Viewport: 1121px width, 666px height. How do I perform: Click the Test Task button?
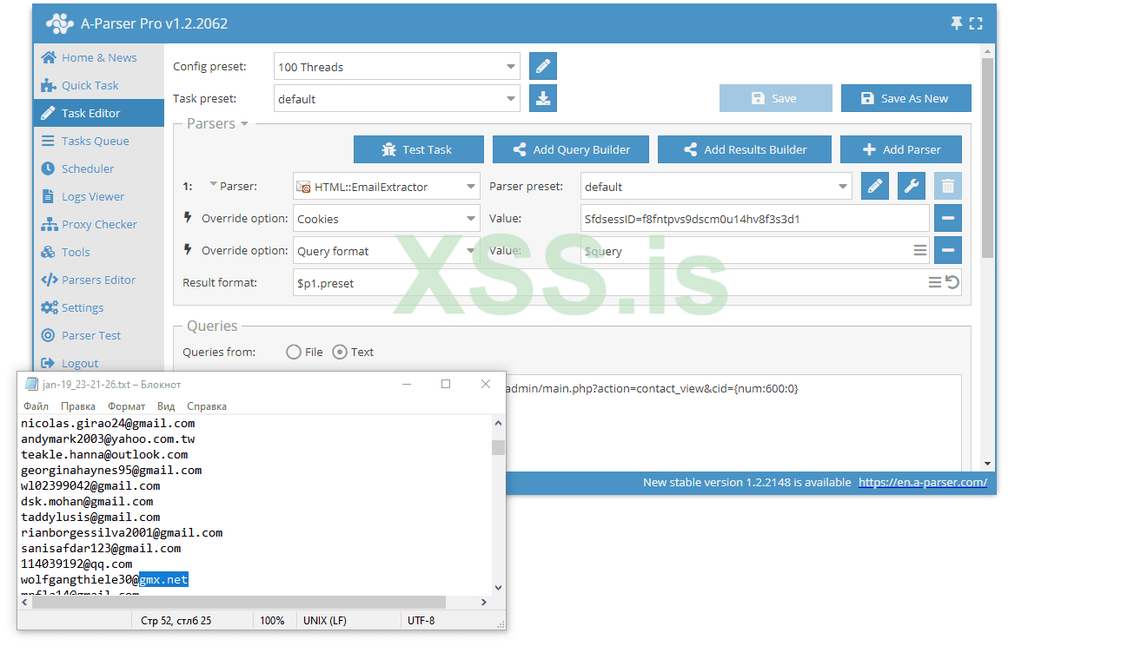point(419,149)
